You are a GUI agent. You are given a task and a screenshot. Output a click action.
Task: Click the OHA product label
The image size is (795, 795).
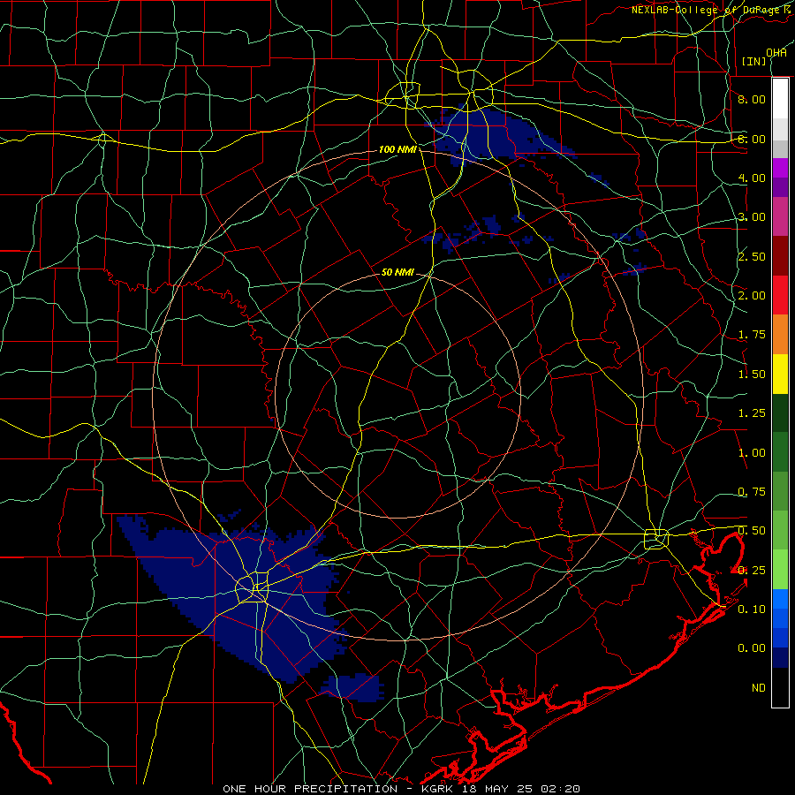776,52
